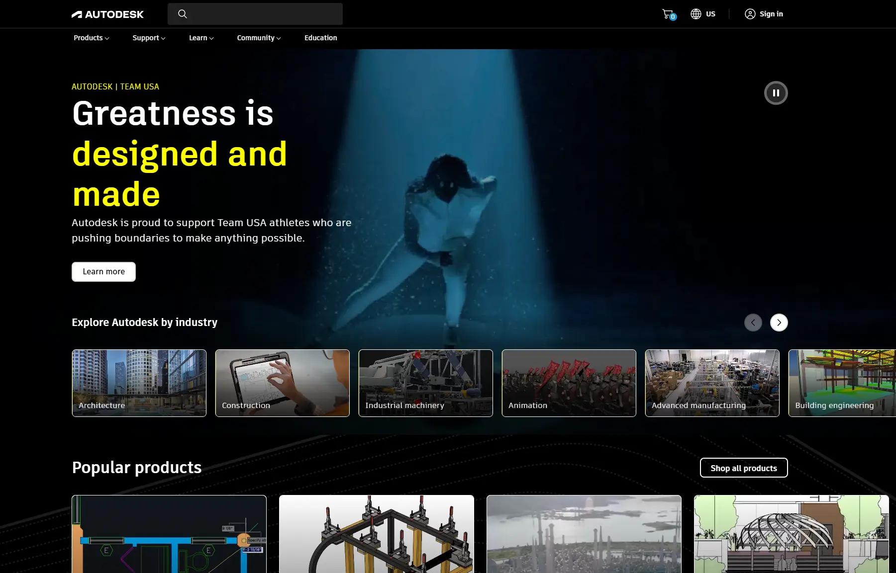Click the globe icon to change region

[695, 13]
